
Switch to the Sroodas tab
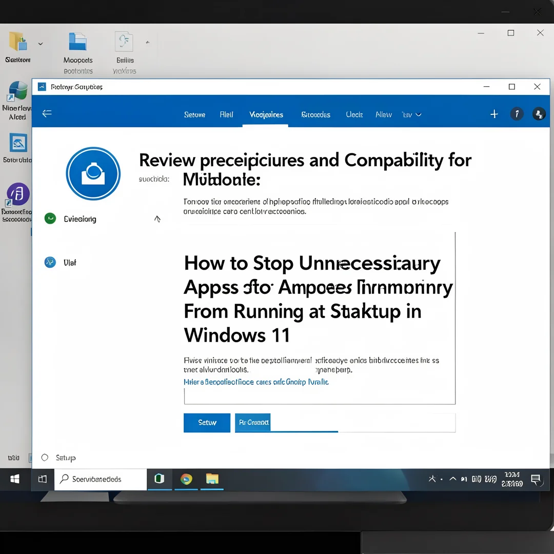click(x=316, y=114)
